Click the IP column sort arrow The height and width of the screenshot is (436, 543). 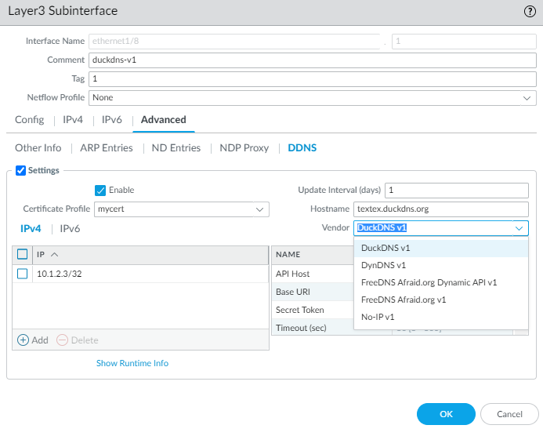54,254
